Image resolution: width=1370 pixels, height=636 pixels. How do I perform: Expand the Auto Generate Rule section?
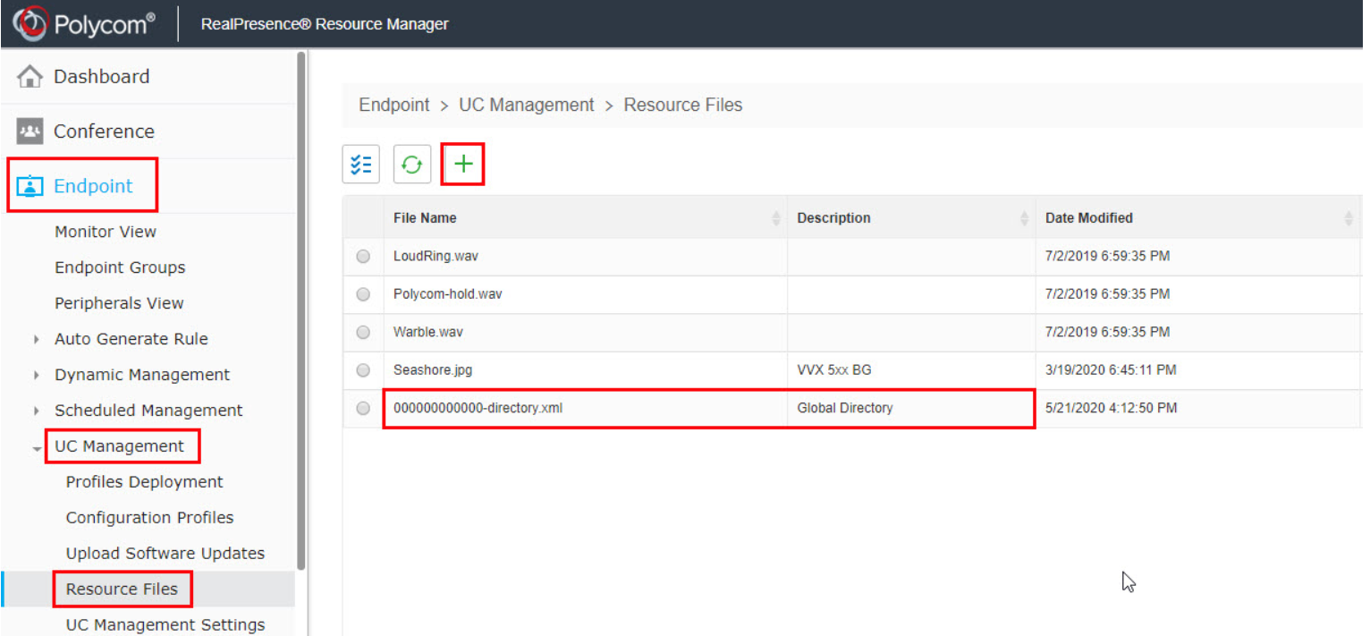(36, 338)
